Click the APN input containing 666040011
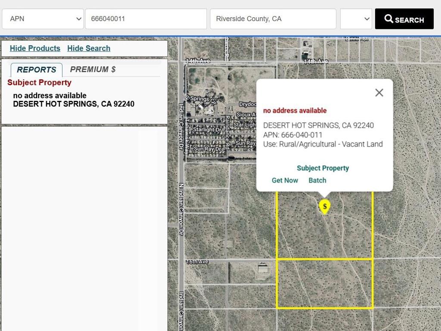Screen dimensions: 441x331 pyautogui.click(x=146, y=19)
